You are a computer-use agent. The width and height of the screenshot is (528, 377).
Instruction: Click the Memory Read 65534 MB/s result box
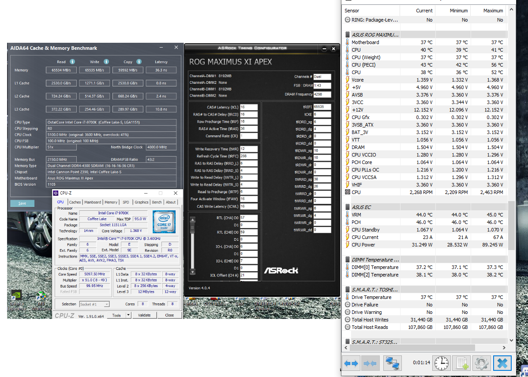(x=61, y=71)
